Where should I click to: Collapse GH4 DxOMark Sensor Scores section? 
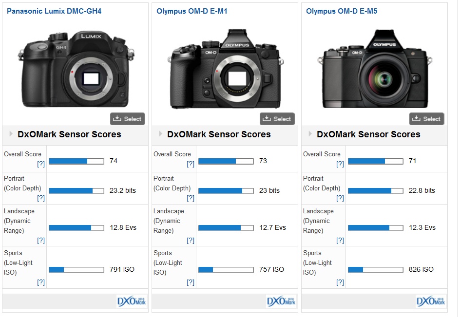(x=11, y=134)
